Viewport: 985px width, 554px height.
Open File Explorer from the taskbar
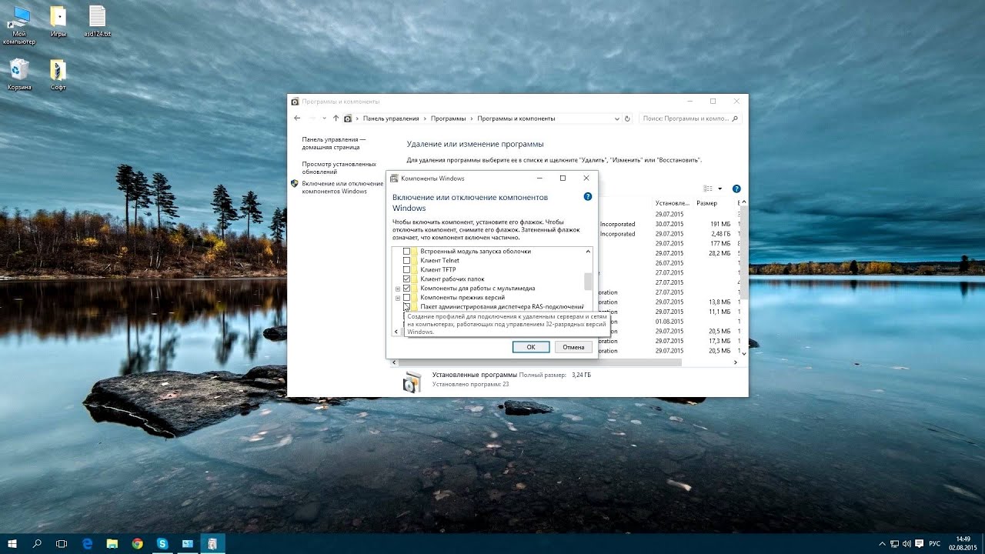point(112,543)
